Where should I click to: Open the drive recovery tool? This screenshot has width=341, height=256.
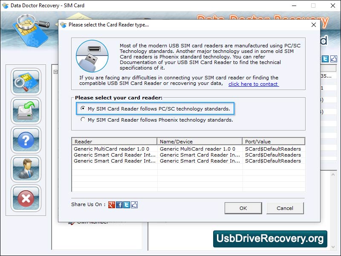(26, 111)
